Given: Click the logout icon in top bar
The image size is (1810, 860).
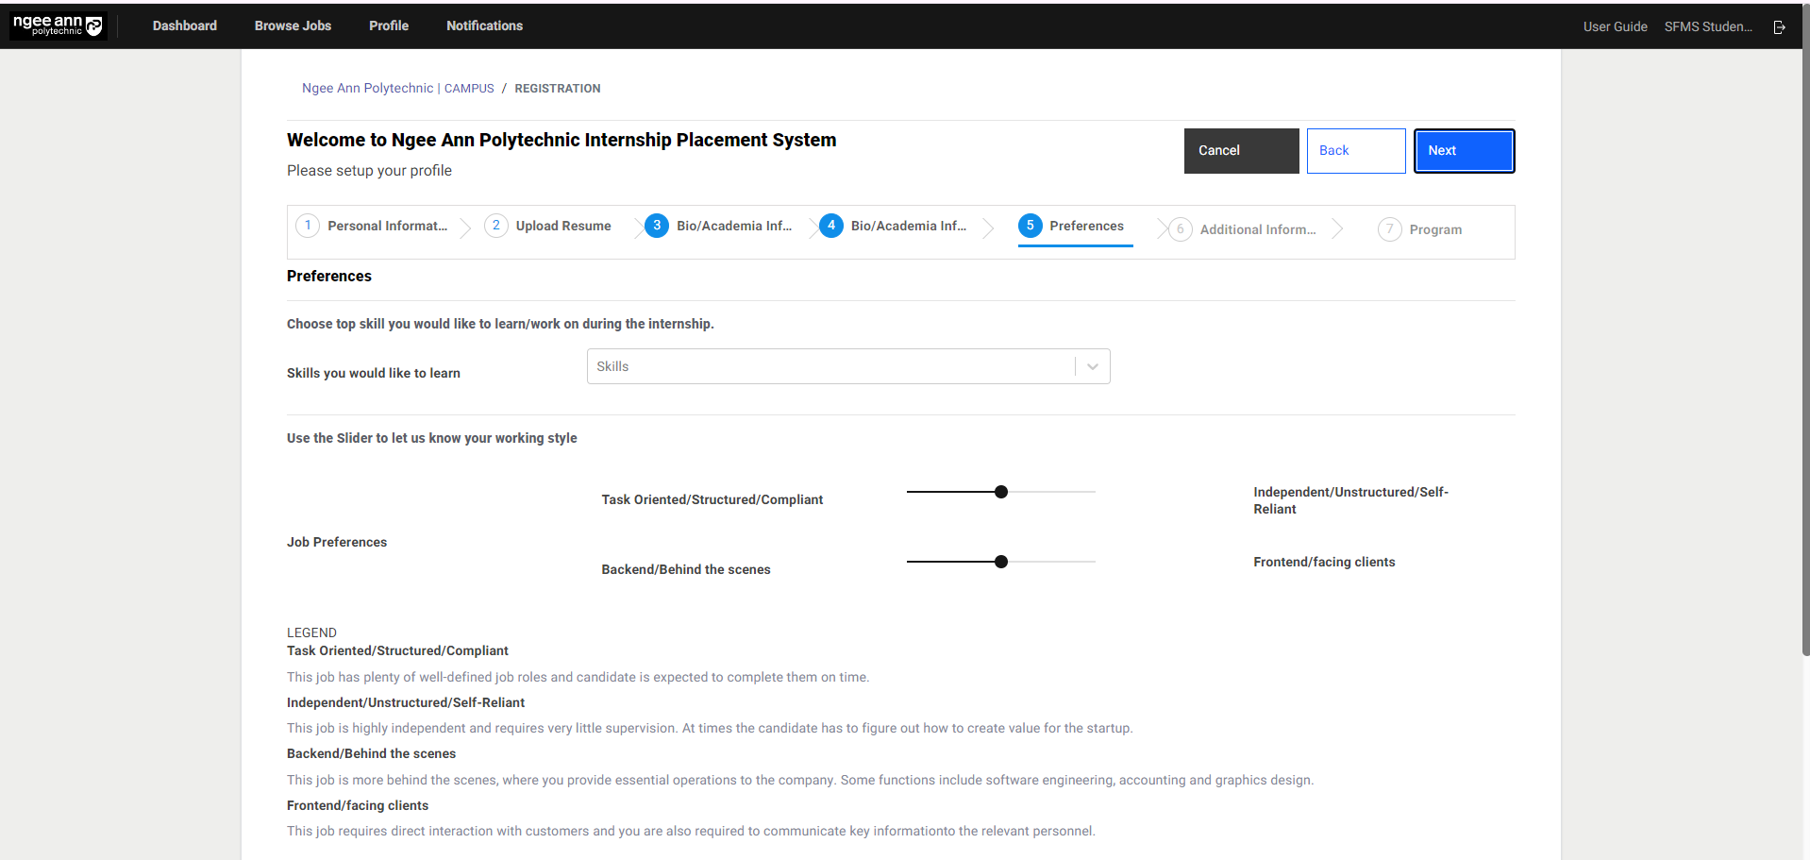Looking at the screenshot, I should coord(1779,27).
